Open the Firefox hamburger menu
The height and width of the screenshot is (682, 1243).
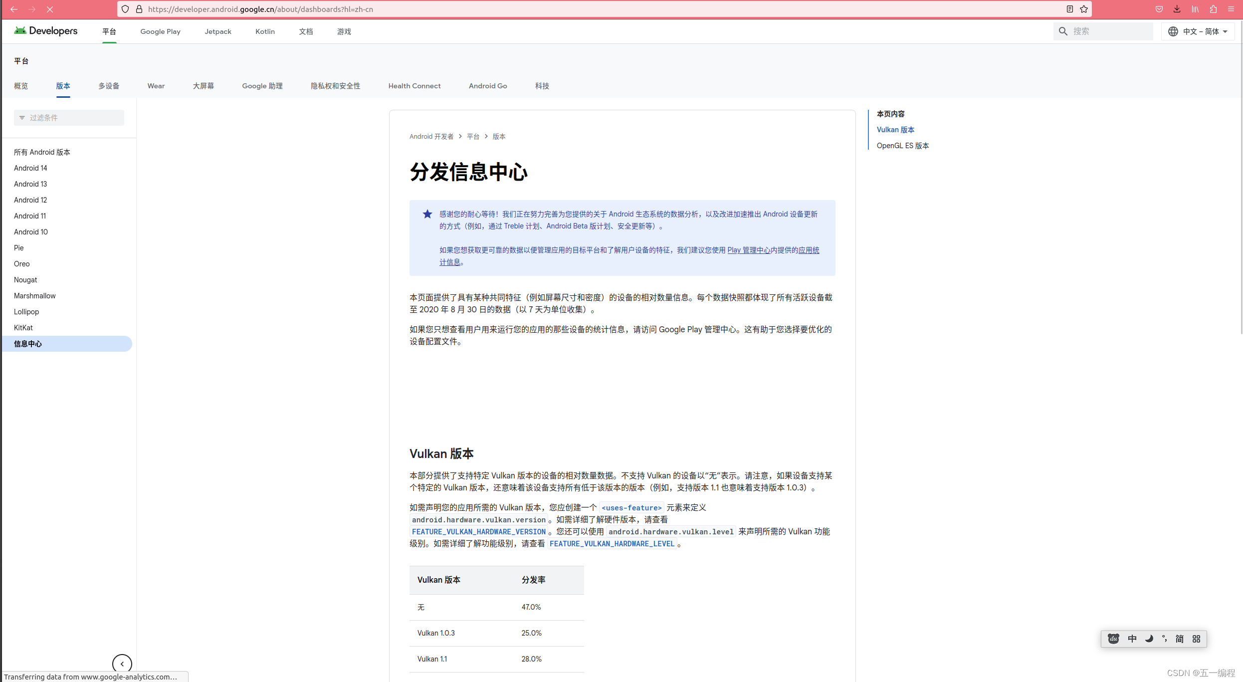click(1231, 9)
